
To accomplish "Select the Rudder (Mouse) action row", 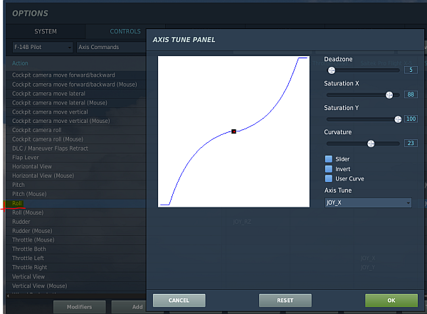I will point(76,231).
